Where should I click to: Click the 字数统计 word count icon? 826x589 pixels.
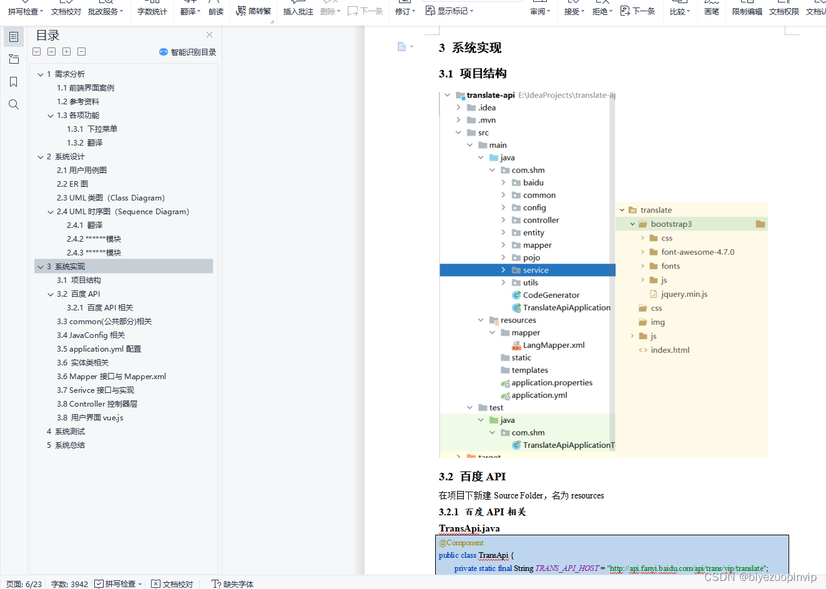(152, 7)
